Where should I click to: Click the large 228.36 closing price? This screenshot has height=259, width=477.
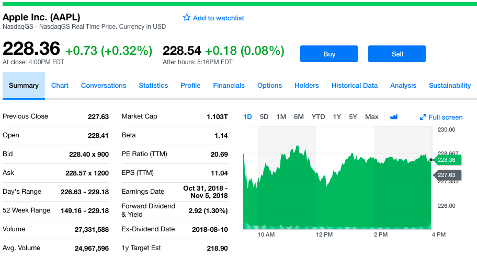coord(31,49)
